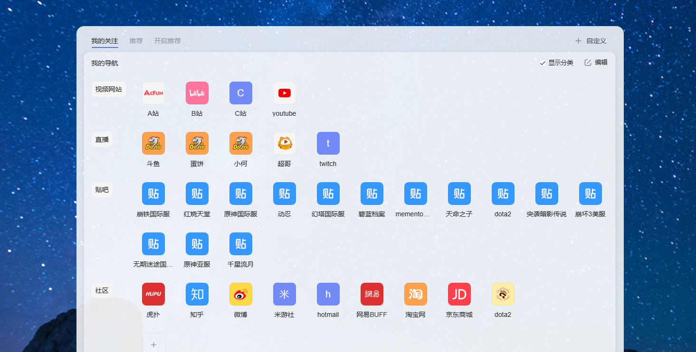Click the 编辑 button

coord(596,62)
